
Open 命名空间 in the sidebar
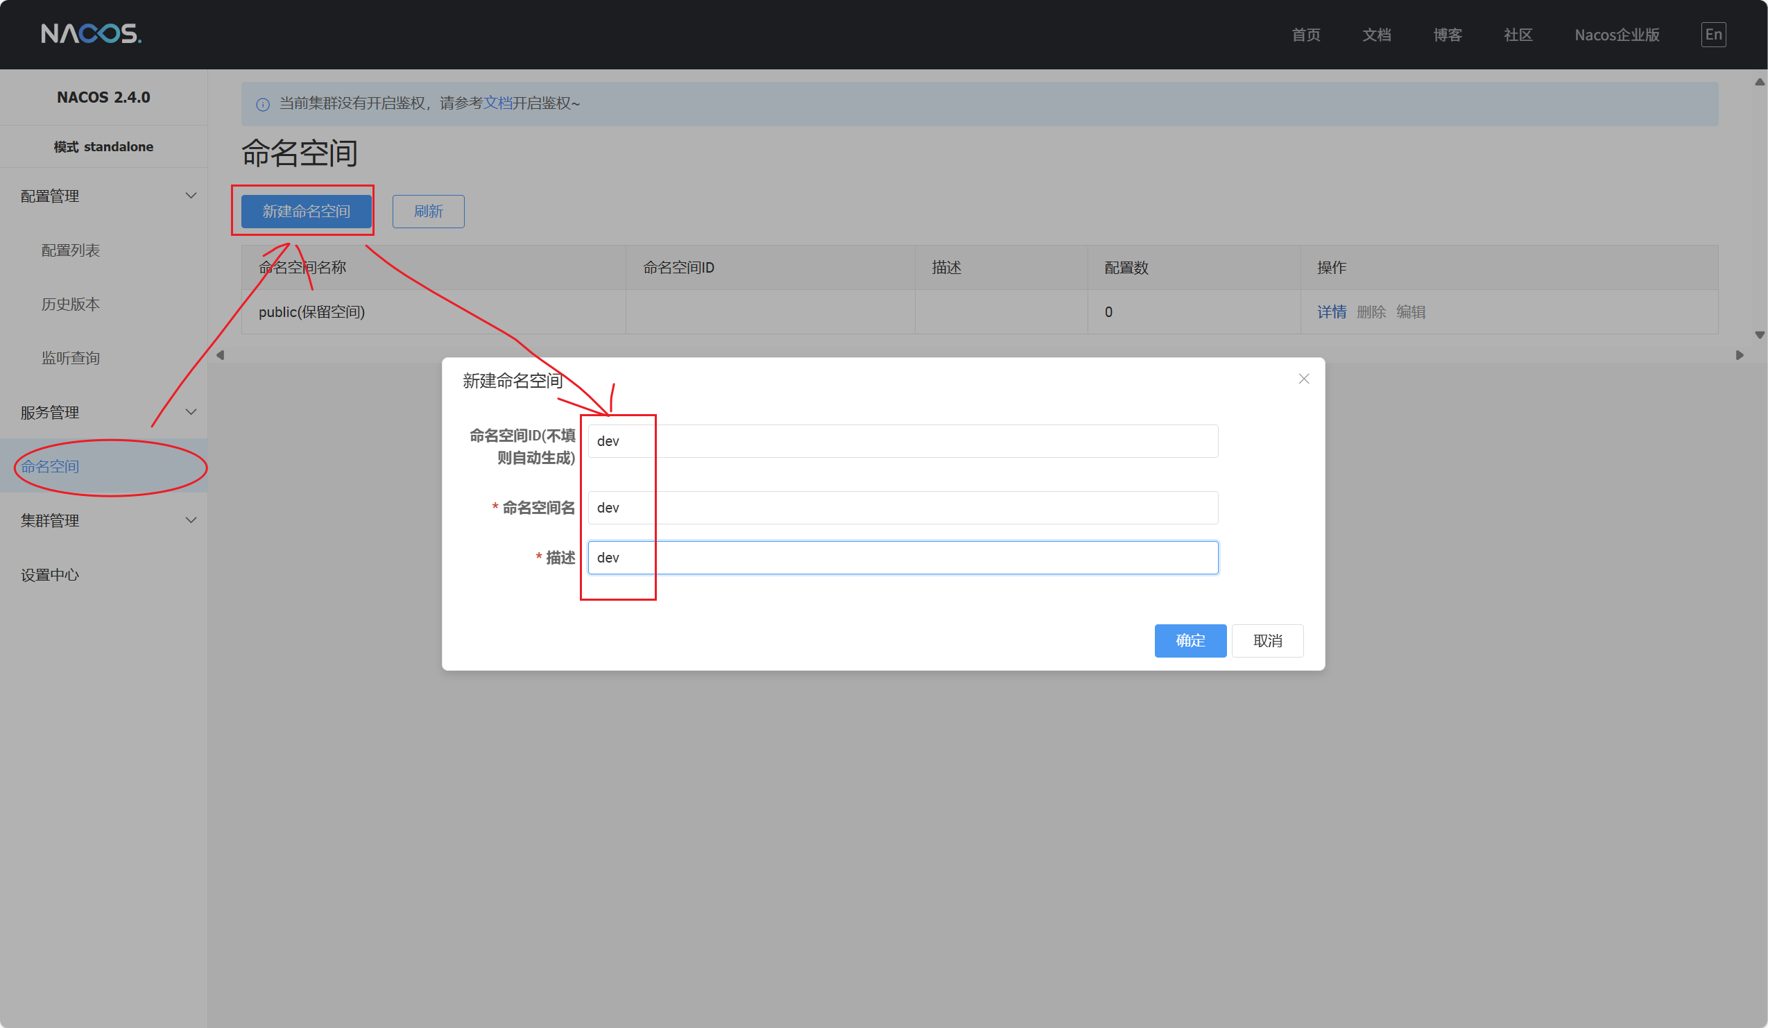click(x=50, y=467)
